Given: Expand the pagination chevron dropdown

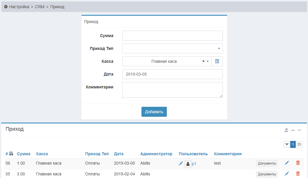Looking at the screenshot, I should click(x=287, y=144).
